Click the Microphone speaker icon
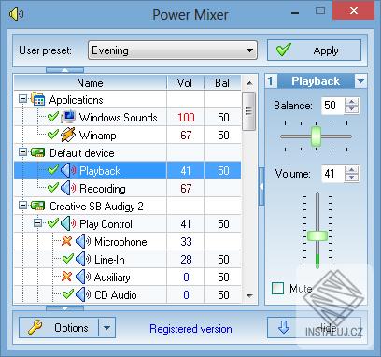The image size is (381, 357). point(83,241)
